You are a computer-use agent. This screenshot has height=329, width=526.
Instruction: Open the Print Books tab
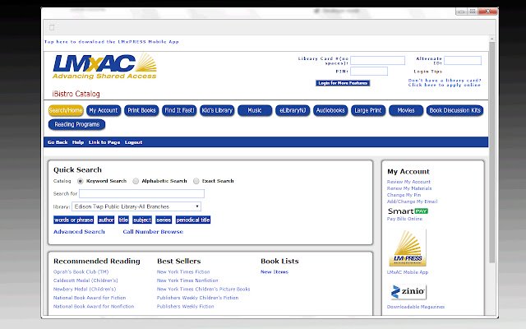click(141, 110)
